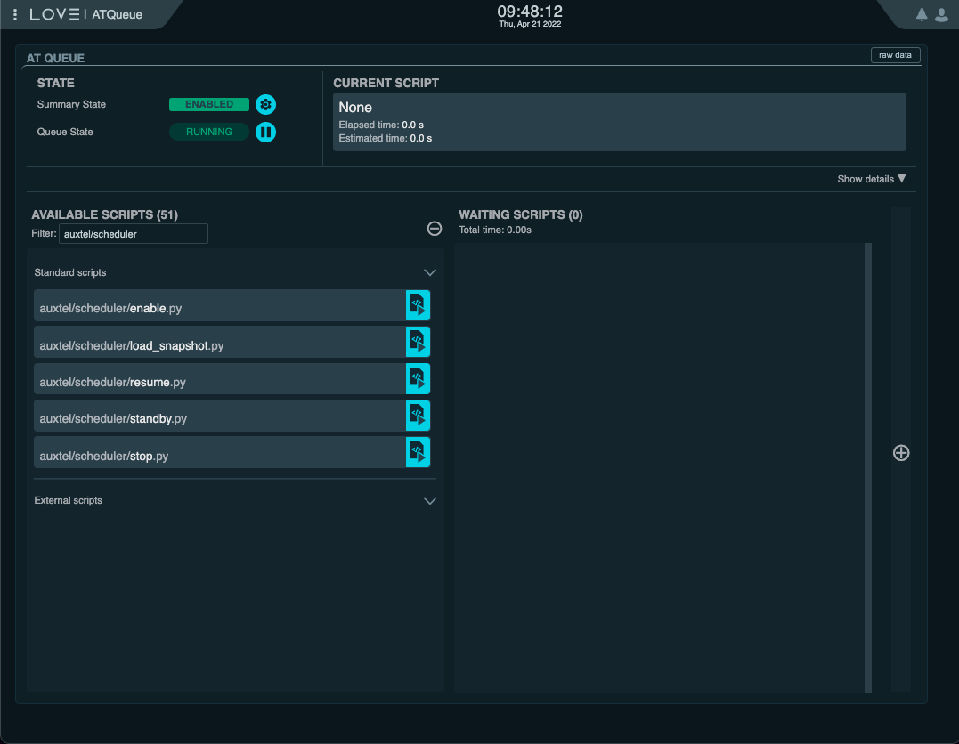Show details of the AT Queue
The width and height of the screenshot is (959, 744).
point(870,178)
